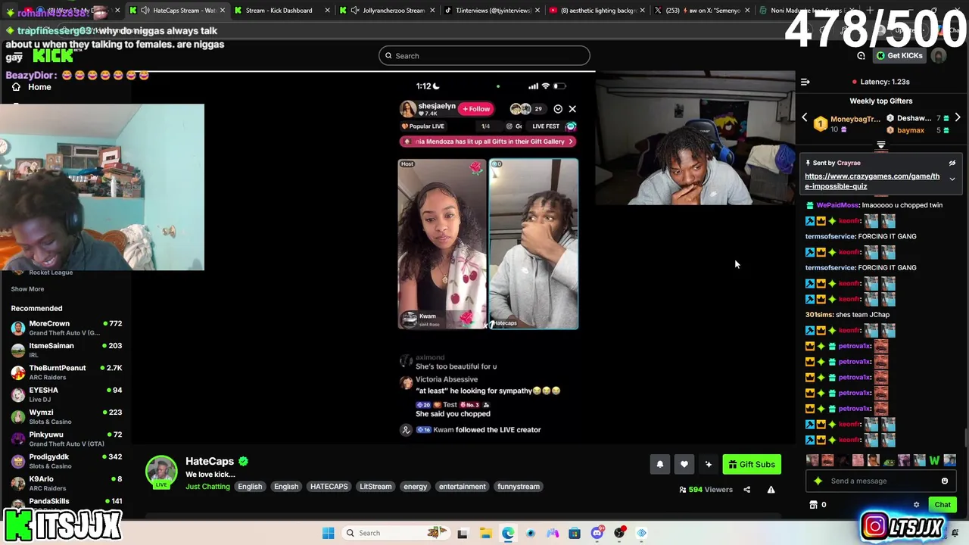Viewport: 969px width, 545px height.
Task: Switch to Jollyrancherzoo Stream tab
Action: (x=386, y=11)
